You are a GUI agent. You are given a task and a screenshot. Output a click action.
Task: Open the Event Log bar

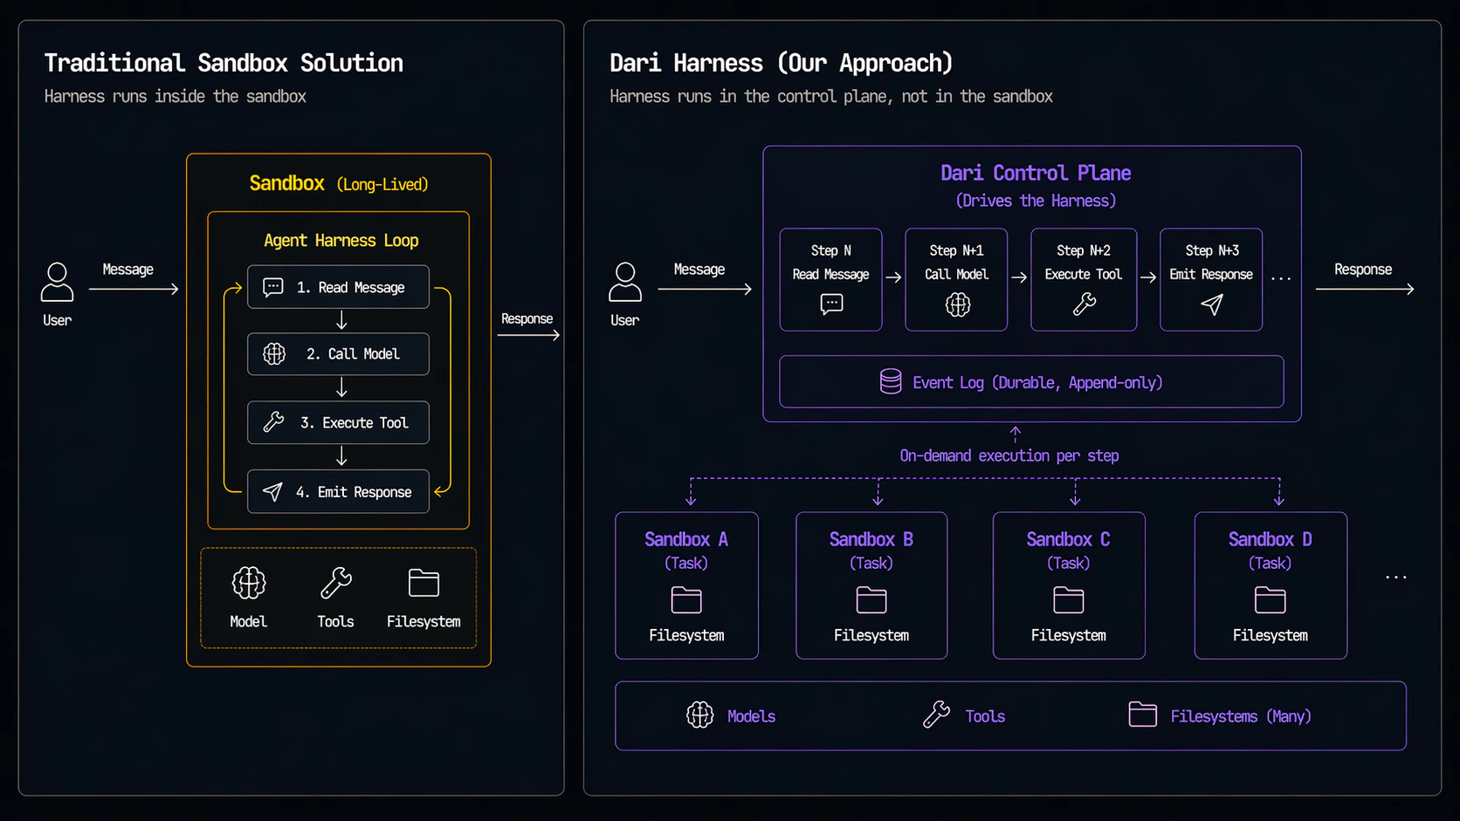[x=1030, y=381]
